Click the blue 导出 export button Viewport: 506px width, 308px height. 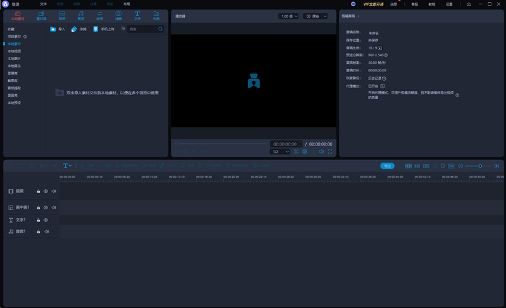tap(387, 166)
